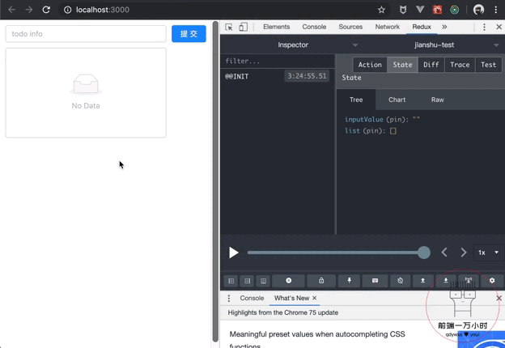
Task: Show the State view
Action: click(x=402, y=65)
